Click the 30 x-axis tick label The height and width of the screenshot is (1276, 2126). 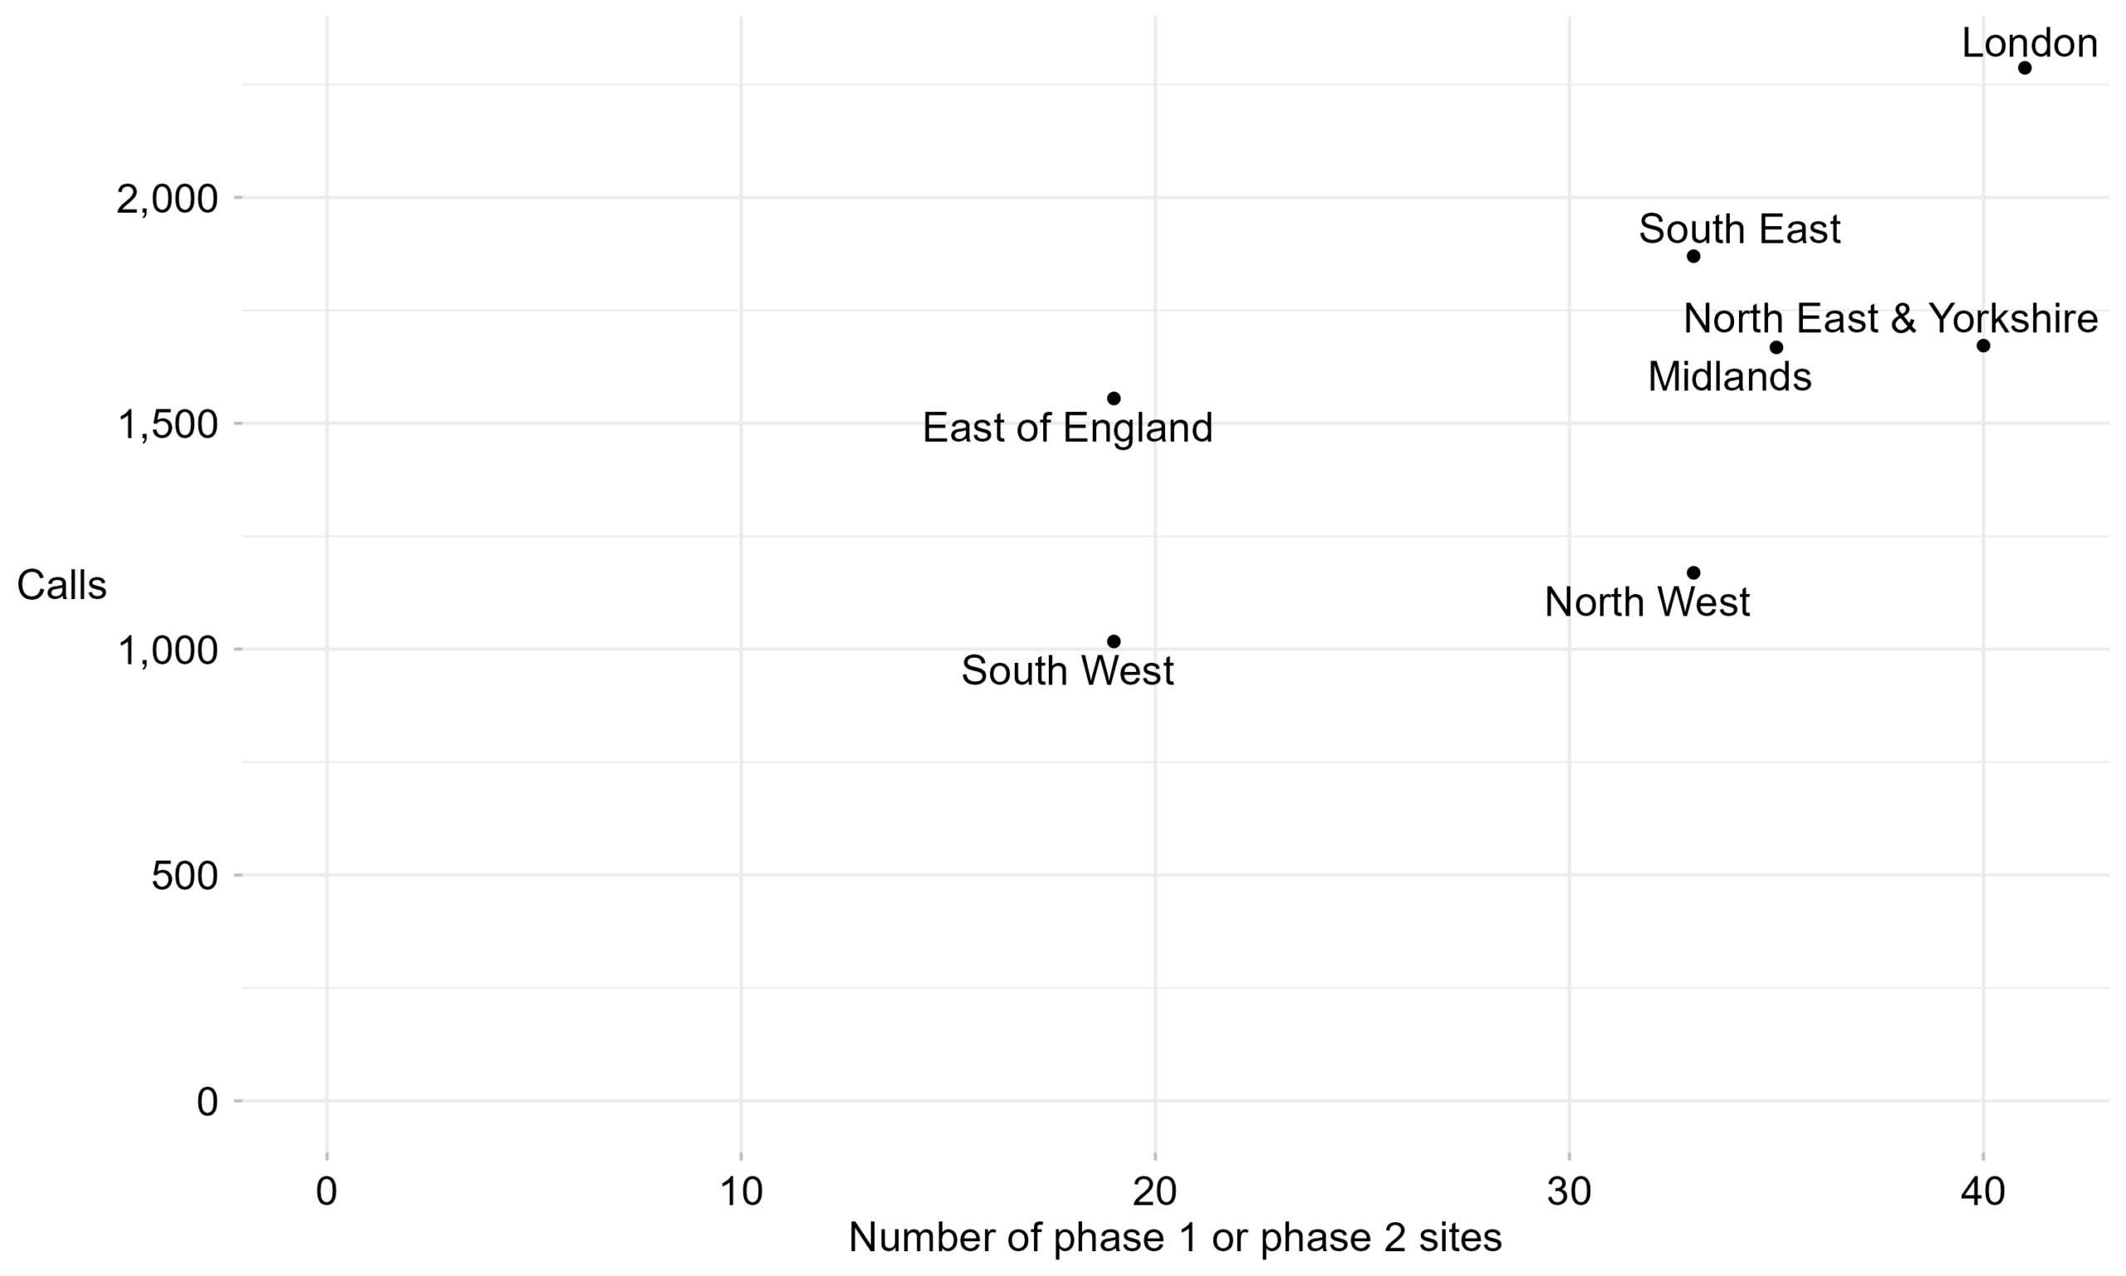point(1569,1192)
